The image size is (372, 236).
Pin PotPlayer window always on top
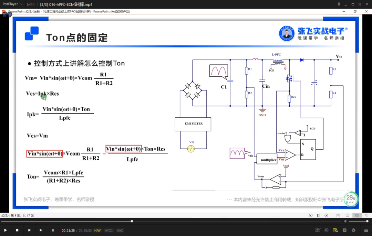click(x=339, y=4)
